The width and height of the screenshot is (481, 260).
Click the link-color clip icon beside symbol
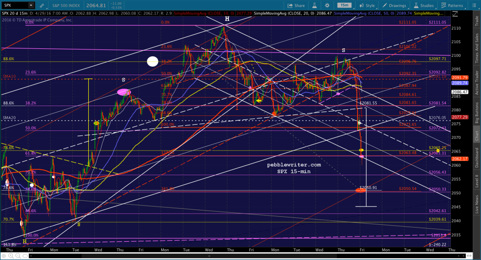[x=42, y=6]
